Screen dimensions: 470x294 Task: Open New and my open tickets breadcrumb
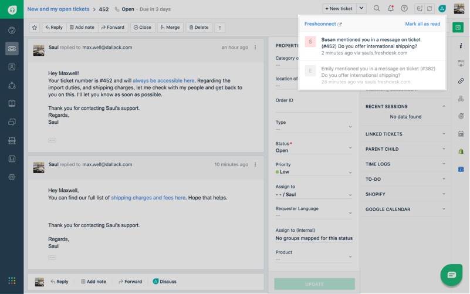58,9
